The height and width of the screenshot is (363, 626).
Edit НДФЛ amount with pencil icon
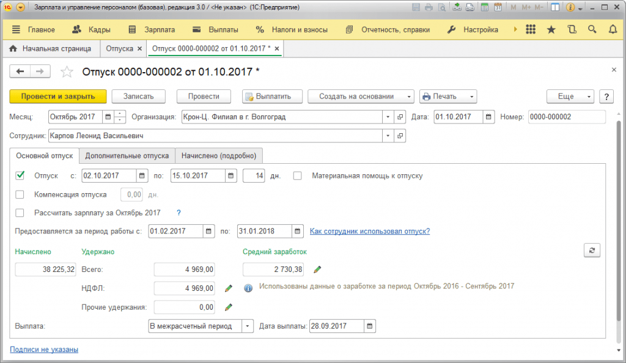pos(229,288)
